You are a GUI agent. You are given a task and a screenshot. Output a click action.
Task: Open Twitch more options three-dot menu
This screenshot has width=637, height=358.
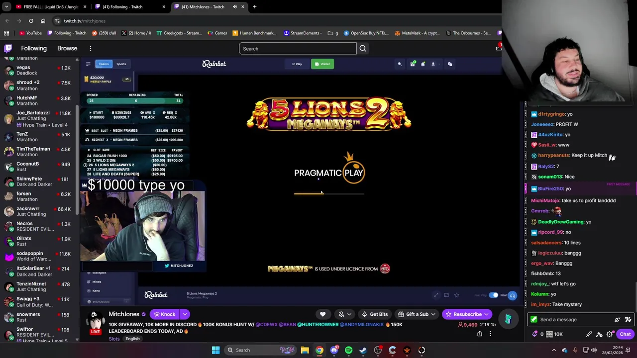90,48
